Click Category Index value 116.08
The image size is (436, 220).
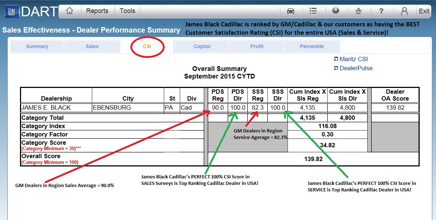tap(328, 126)
